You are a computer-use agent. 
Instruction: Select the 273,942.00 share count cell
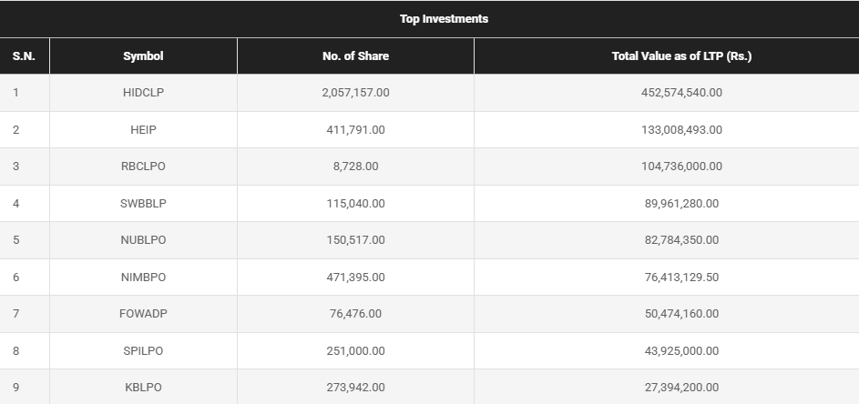[355, 388]
